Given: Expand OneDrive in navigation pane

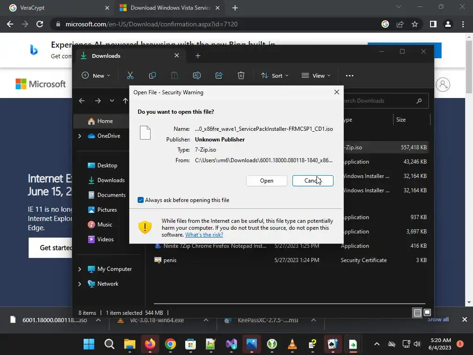Looking at the screenshot, I should [x=79, y=136].
